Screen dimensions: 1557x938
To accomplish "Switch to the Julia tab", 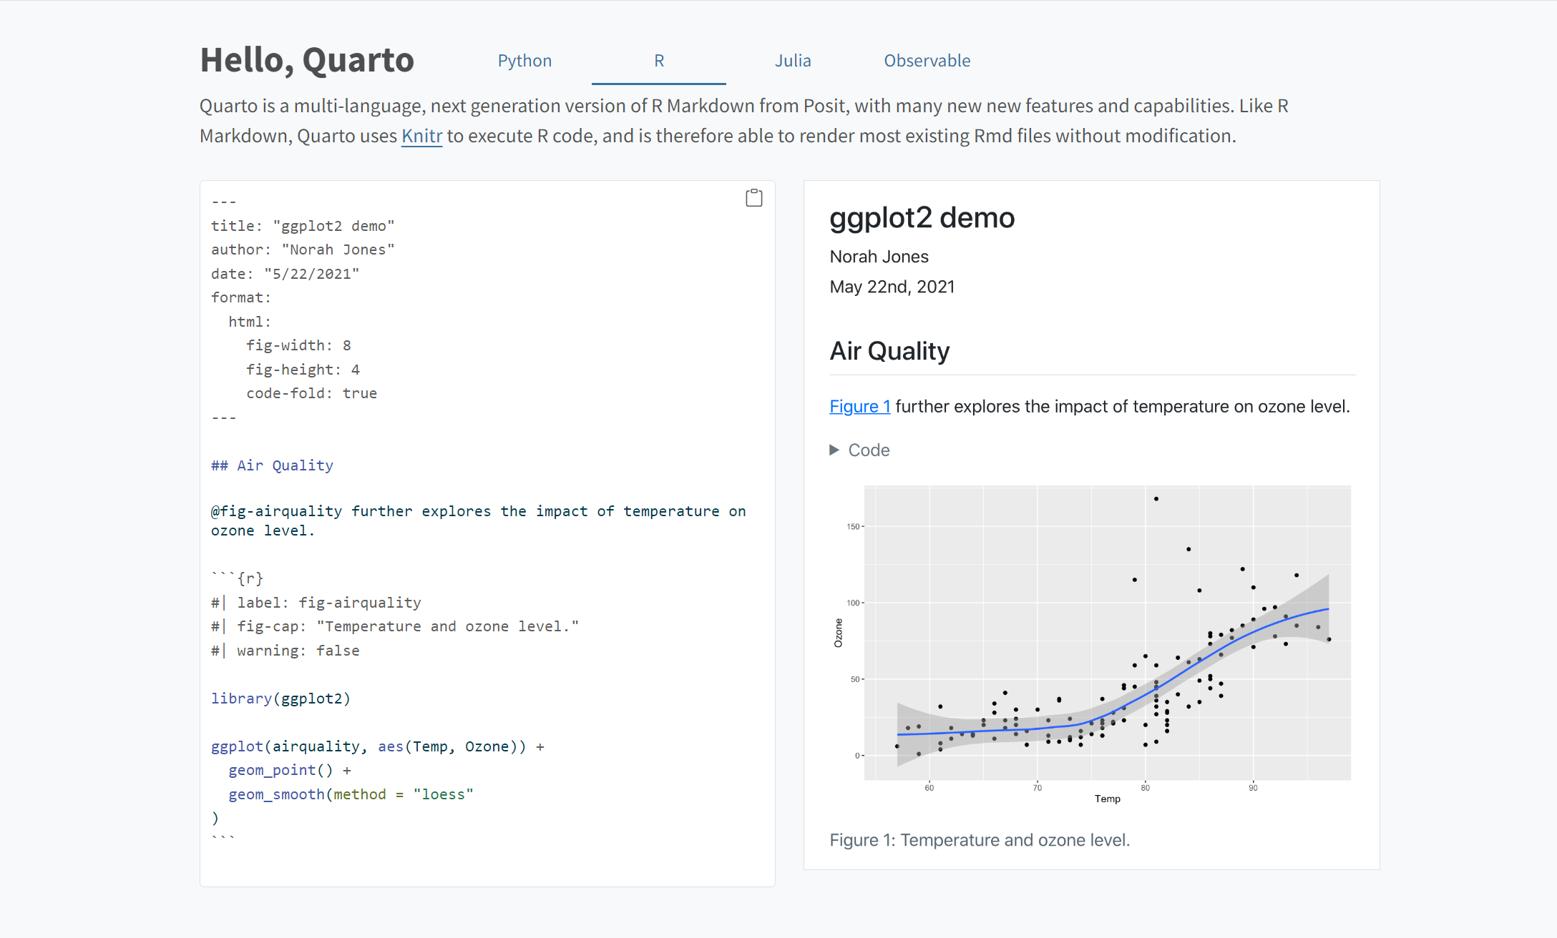I will pos(792,61).
